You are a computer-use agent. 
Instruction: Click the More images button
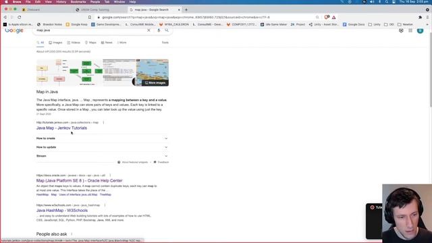[x=155, y=83]
